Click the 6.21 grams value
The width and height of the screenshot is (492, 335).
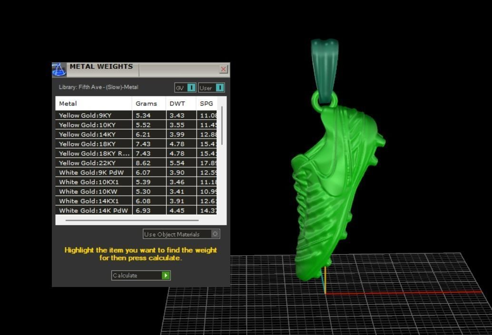click(143, 134)
